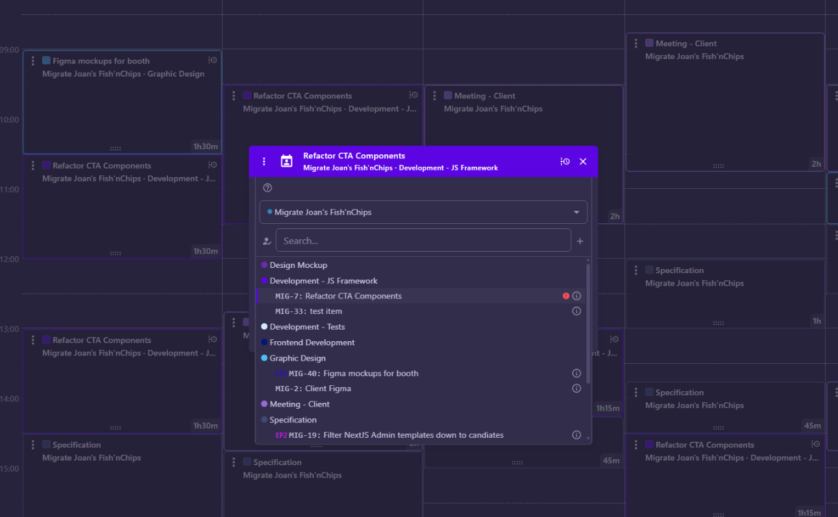838x517 pixels.
Task: Click the info icon beside MIG-19
Action: (x=576, y=435)
